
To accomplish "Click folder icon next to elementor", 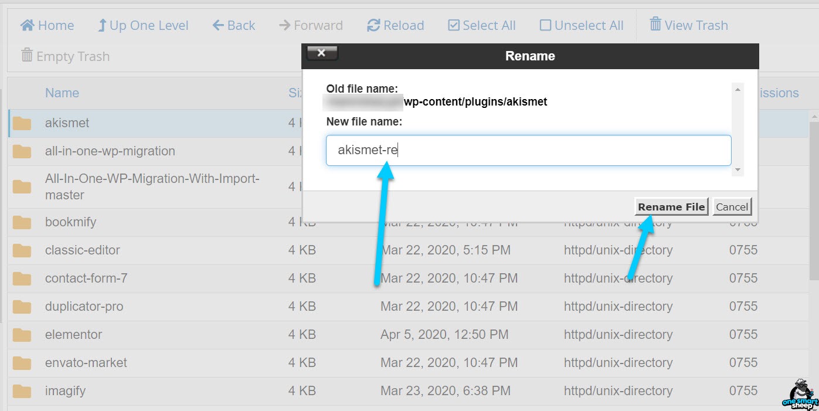I will [22, 335].
